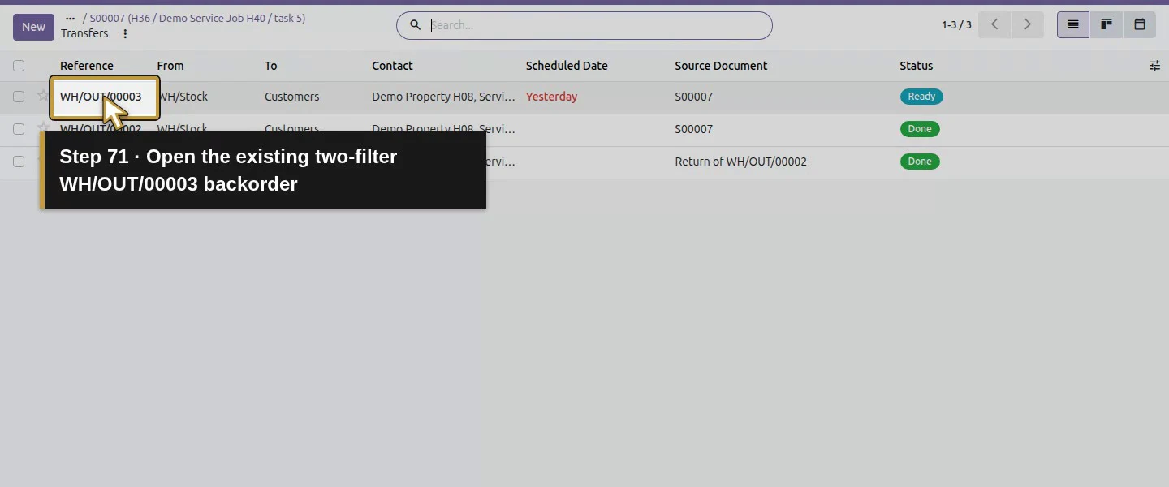This screenshot has width=1169, height=487.
Task: Click the 1-3 / 3 pager counter
Action: pyautogui.click(x=956, y=25)
